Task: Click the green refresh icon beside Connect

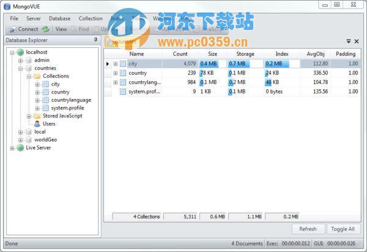Action: [x=45, y=29]
